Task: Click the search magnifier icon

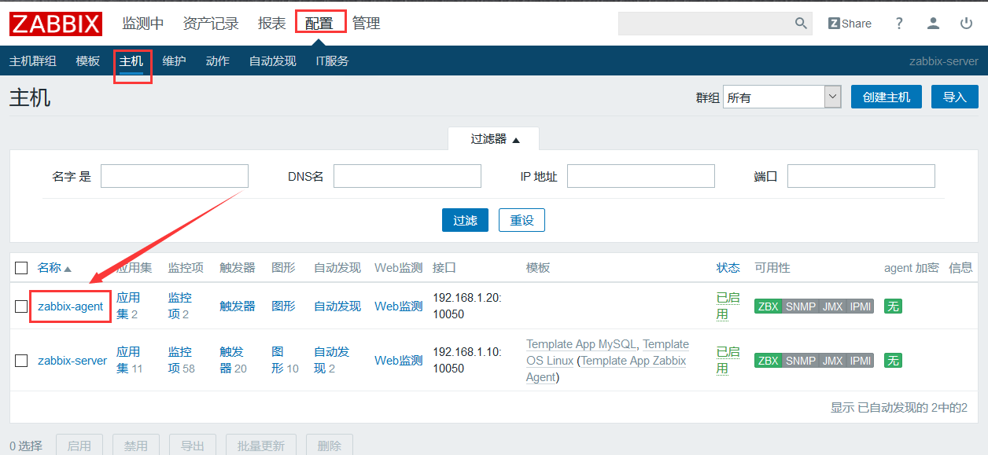Action: [x=801, y=24]
